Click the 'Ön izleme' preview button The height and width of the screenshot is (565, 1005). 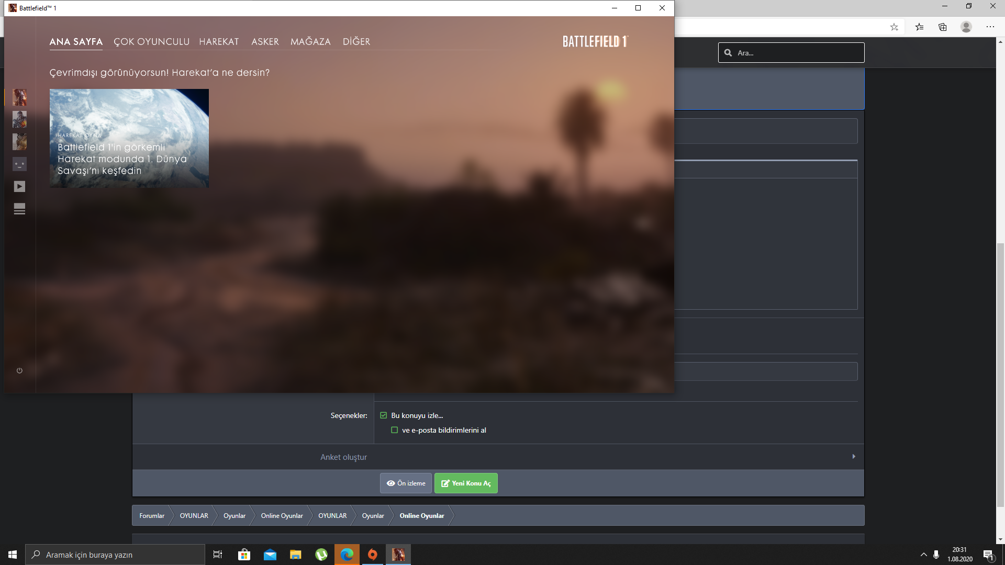pyautogui.click(x=406, y=483)
